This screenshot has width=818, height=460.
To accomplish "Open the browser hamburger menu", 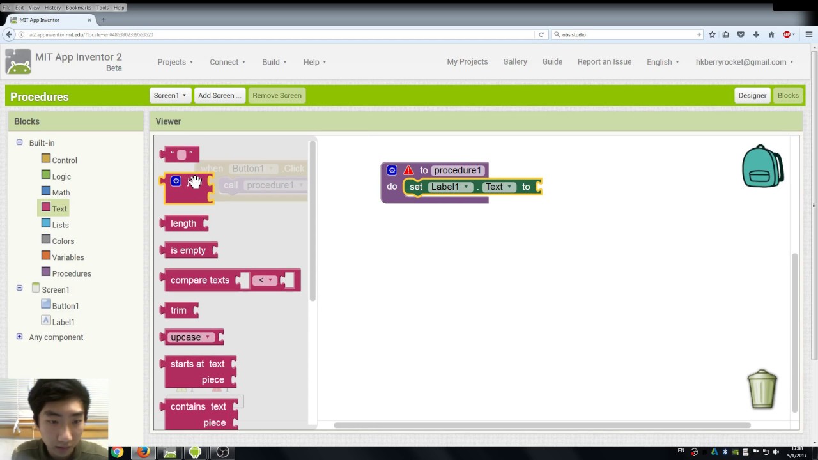I will (x=808, y=34).
